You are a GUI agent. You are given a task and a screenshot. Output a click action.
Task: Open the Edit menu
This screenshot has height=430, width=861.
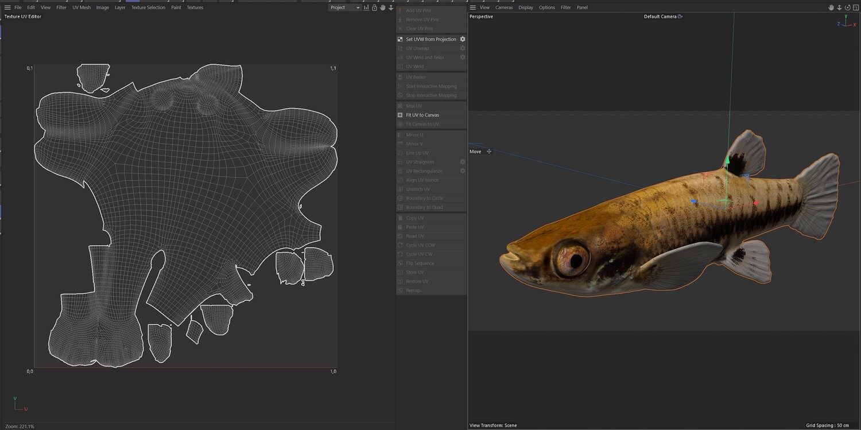point(31,7)
